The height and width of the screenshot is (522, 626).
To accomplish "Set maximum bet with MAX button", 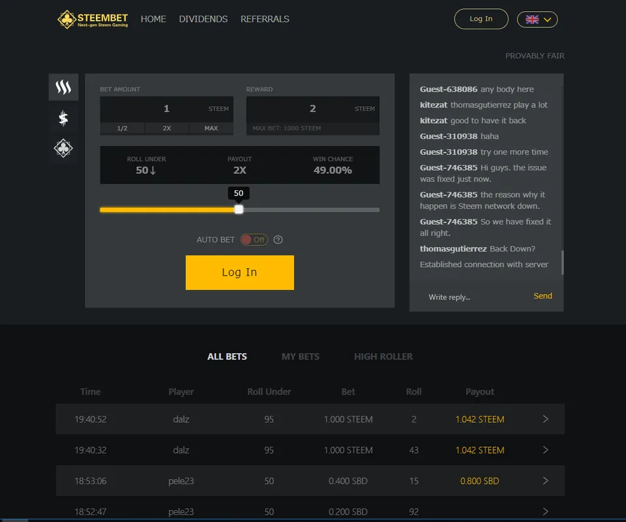I will click(211, 128).
